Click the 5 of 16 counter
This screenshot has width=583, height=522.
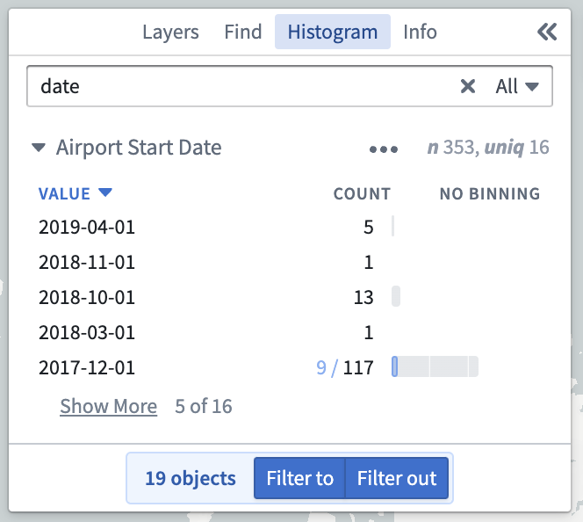pos(204,406)
